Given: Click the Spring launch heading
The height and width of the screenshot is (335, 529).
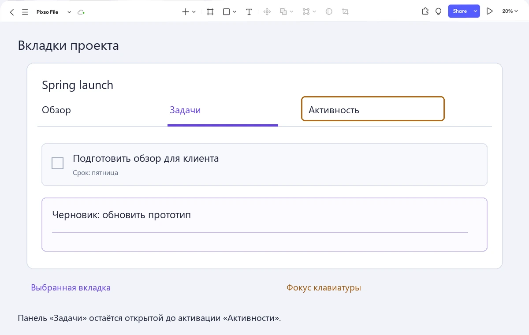Looking at the screenshot, I should (78, 85).
